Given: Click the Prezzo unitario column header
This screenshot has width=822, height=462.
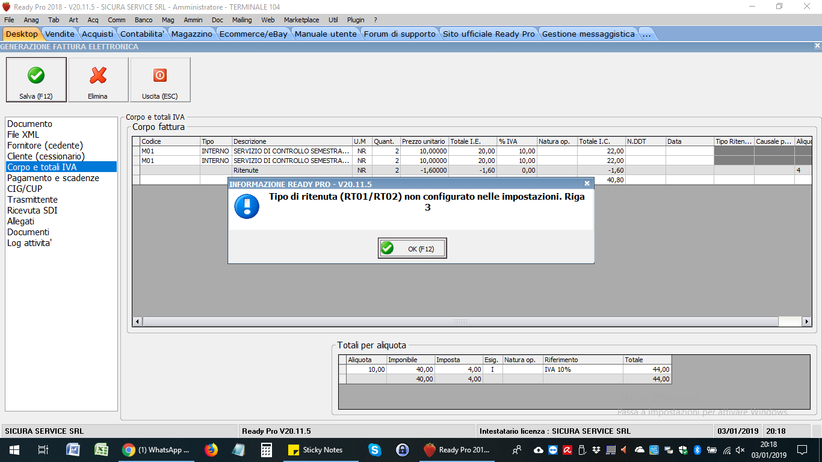Looking at the screenshot, I should tap(425, 141).
